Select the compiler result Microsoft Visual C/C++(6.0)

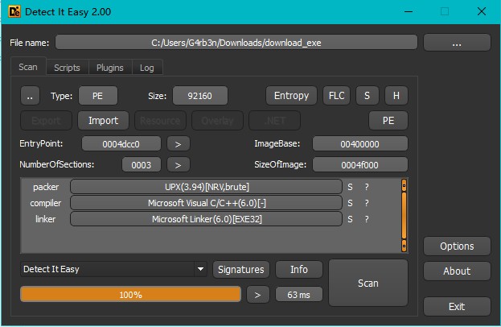pyautogui.click(x=207, y=203)
